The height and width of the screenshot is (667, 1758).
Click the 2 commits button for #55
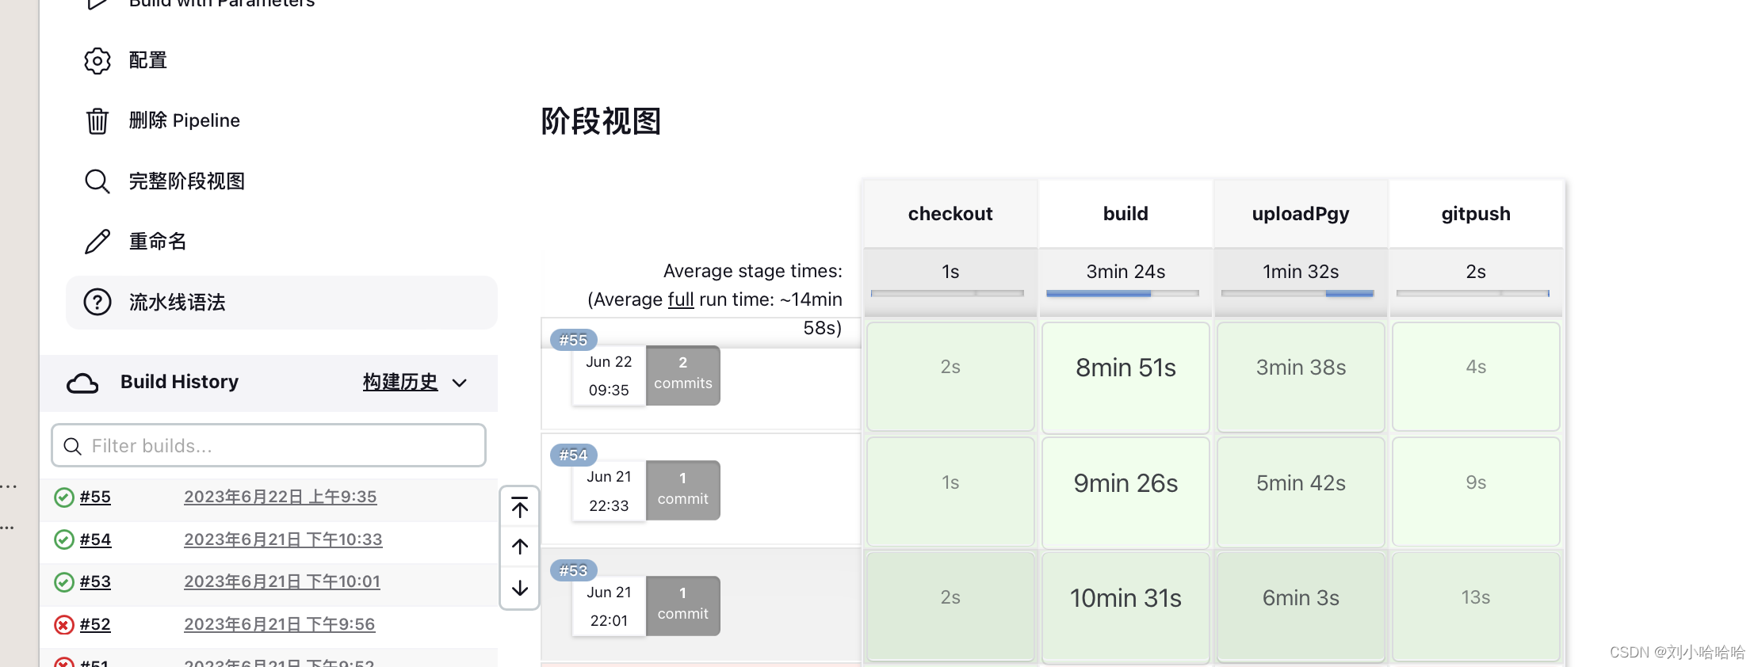coord(683,375)
